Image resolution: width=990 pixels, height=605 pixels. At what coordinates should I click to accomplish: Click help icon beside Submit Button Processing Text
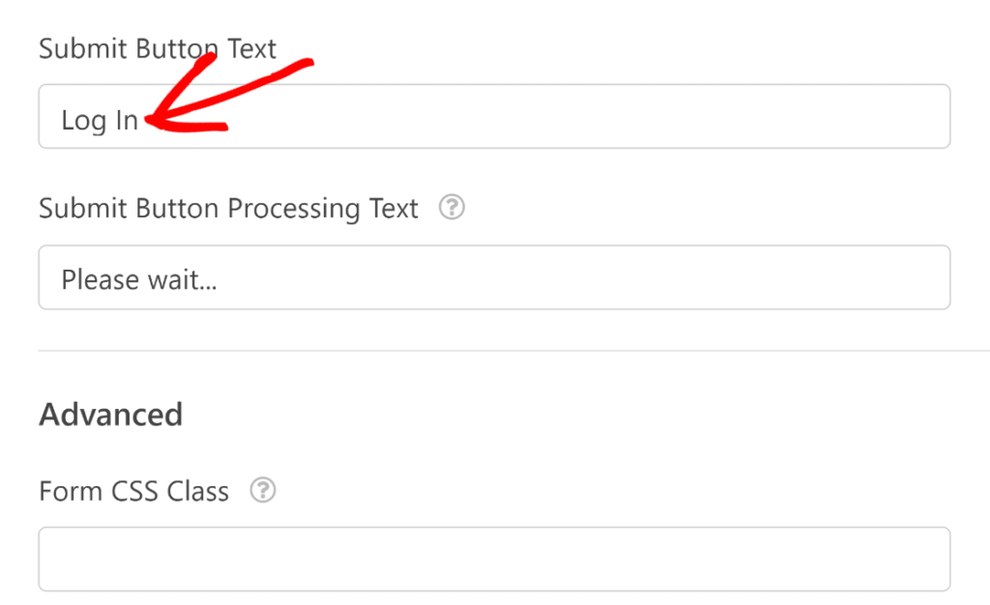coord(451,208)
